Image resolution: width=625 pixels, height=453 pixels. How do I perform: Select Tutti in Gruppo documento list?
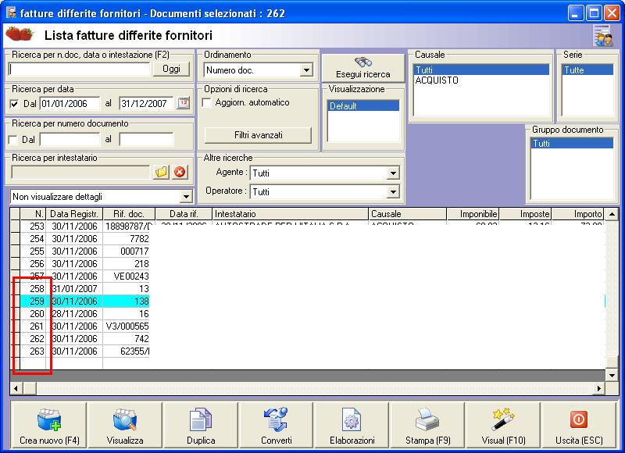[572, 144]
